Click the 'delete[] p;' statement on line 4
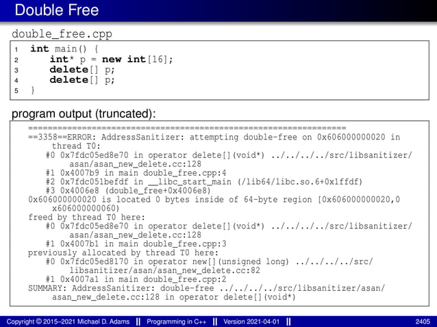This screenshot has height=327, width=437. point(82,80)
